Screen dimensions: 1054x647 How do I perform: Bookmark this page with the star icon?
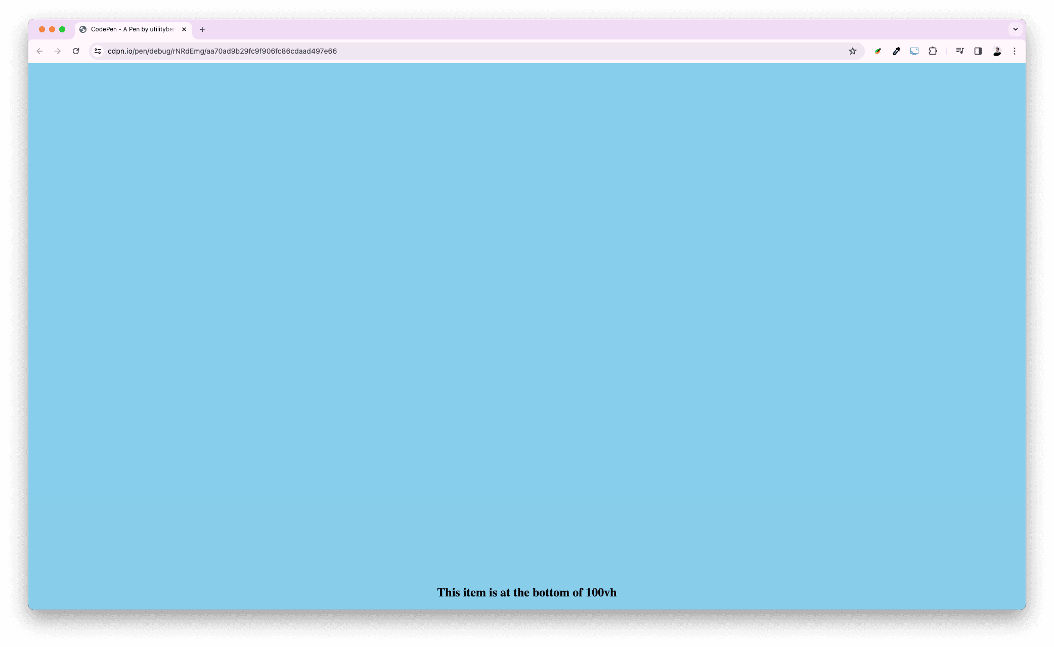(x=853, y=51)
